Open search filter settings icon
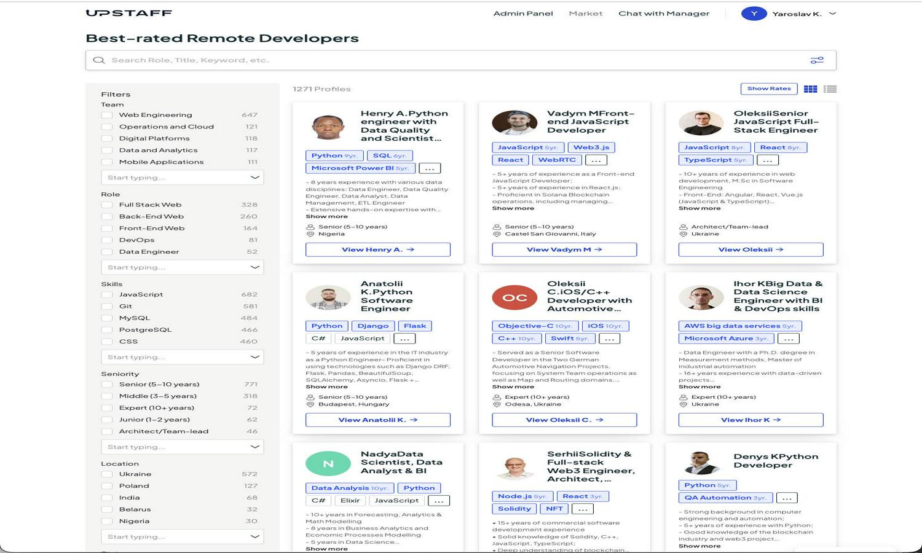 [817, 60]
